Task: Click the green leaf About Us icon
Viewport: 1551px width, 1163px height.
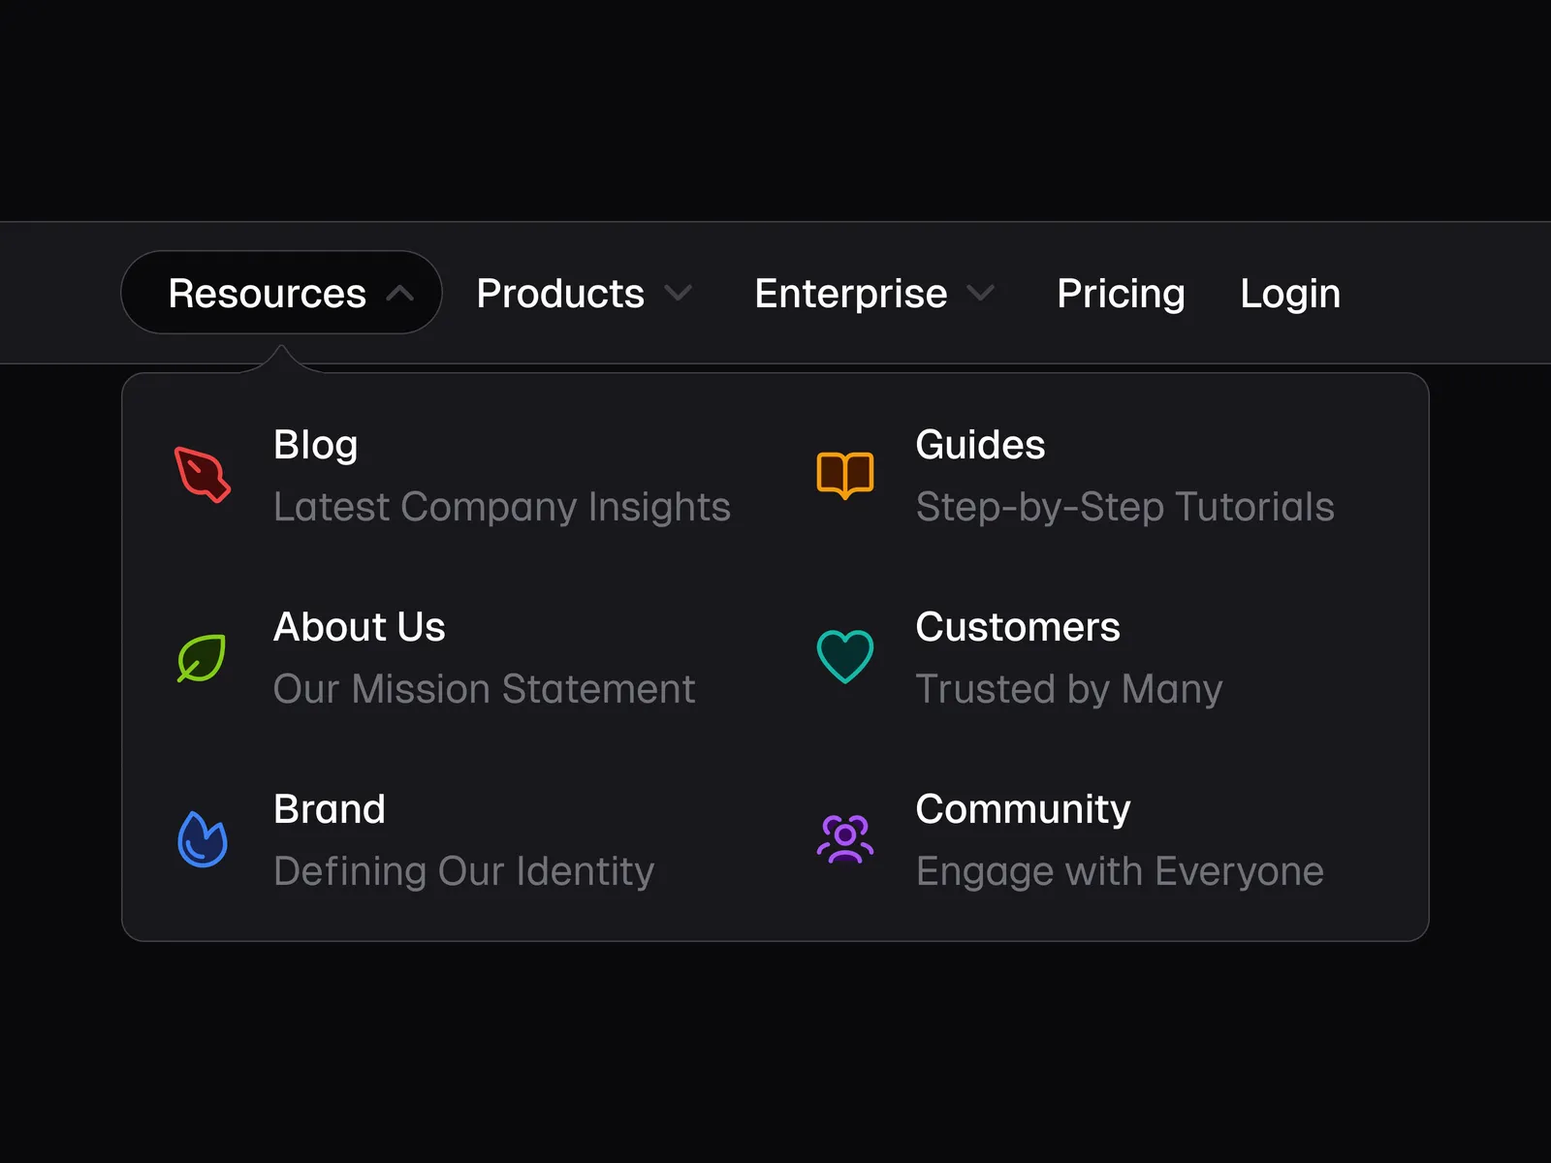Action: (202, 658)
